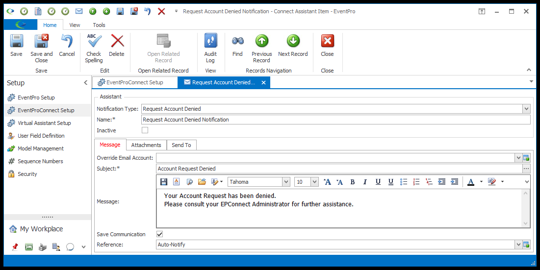Open the Send To tab
The image size is (540, 270).
click(x=181, y=145)
